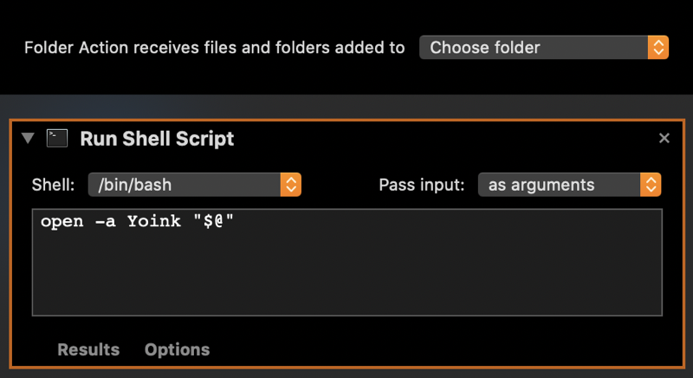Click the "$@" argument in the script
693x378 pixels.
coord(213,221)
